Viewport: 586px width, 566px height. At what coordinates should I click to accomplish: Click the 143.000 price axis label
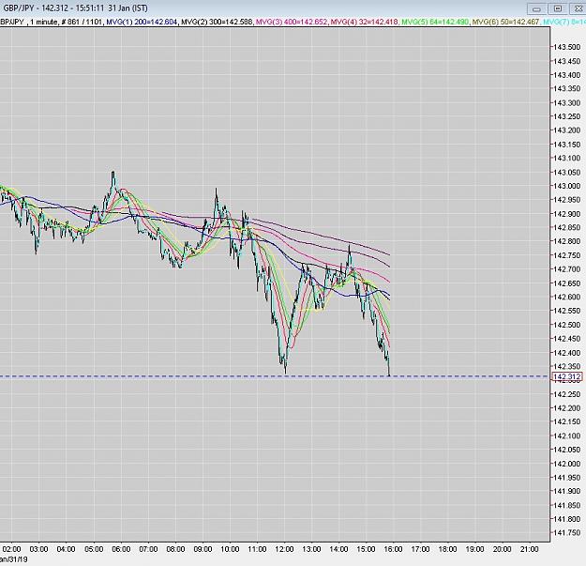click(x=567, y=186)
